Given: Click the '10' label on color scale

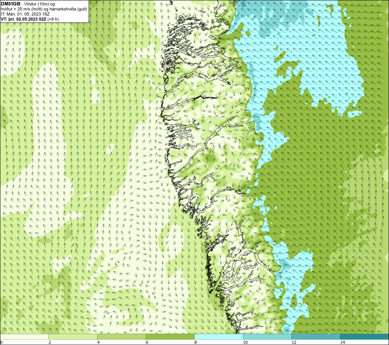Looking at the screenshot, I should (x=245, y=342).
